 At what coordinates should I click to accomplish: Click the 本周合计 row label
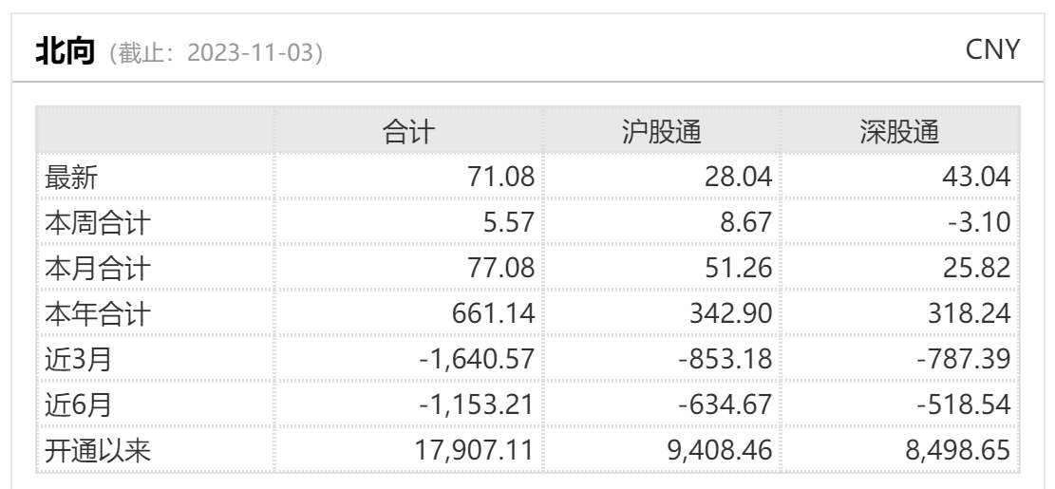click(x=98, y=223)
